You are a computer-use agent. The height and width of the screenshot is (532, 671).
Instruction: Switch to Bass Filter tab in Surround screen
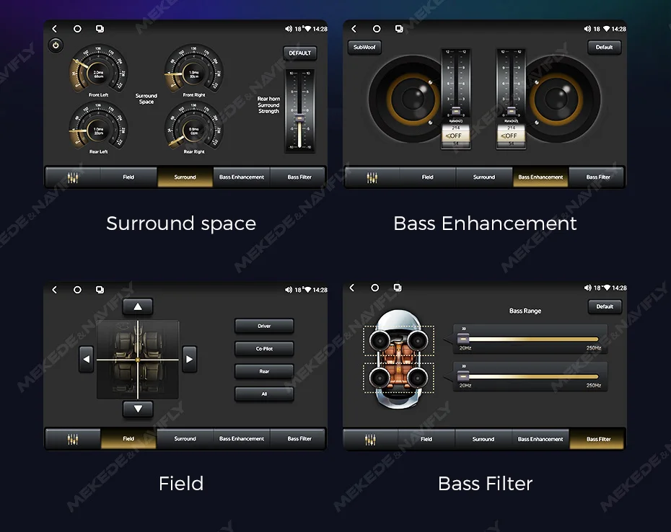point(299,177)
